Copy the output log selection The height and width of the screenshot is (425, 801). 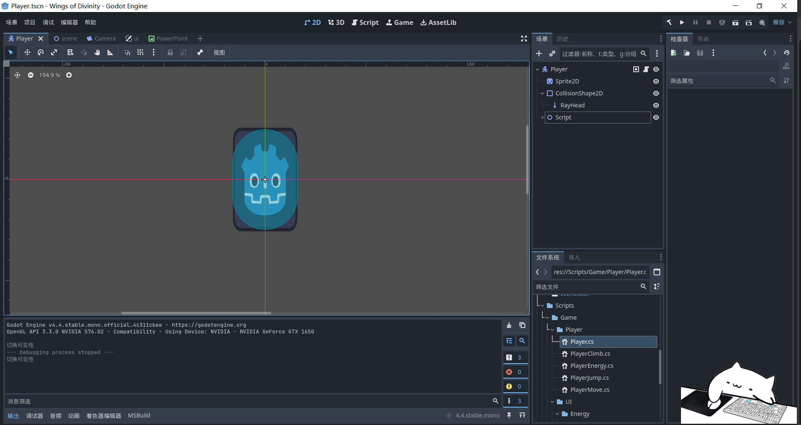[522, 325]
